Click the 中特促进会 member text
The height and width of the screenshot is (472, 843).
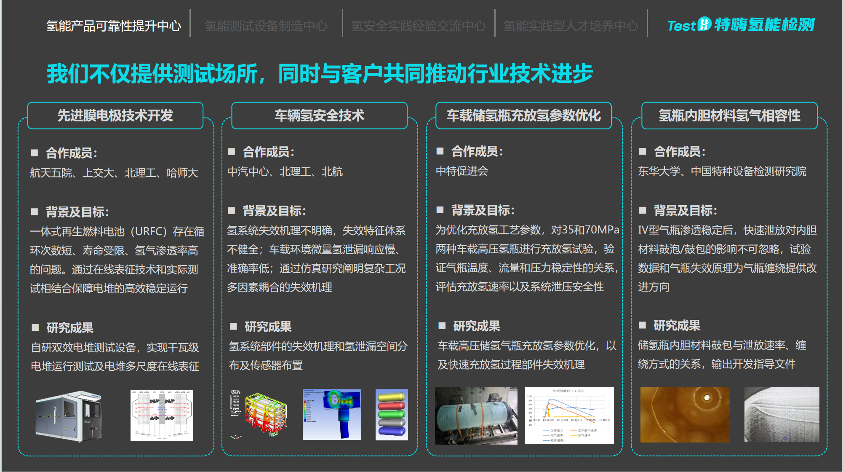coord(462,171)
